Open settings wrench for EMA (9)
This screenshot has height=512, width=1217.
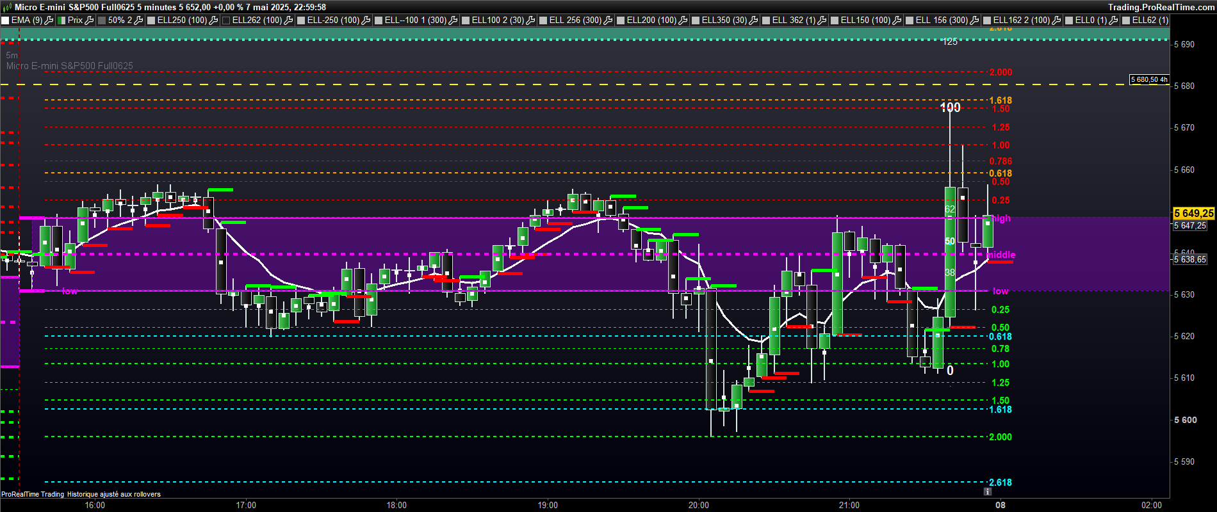tap(49, 20)
